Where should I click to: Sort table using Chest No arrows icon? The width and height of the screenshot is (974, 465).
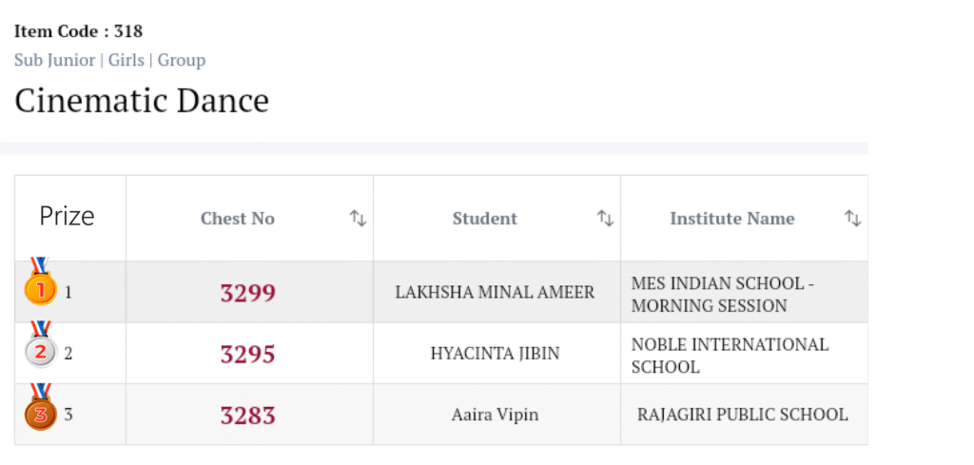click(358, 219)
